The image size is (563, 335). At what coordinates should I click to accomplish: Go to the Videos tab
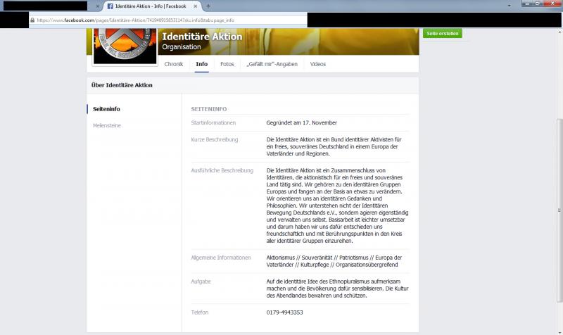(x=318, y=64)
